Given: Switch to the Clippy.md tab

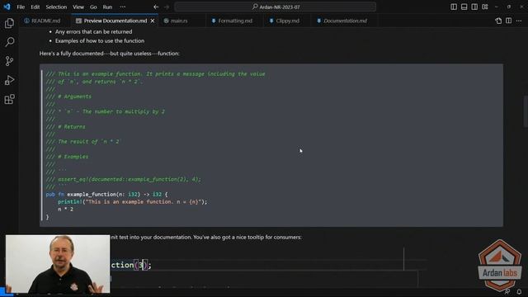Looking at the screenshot, I should (x=285, y=21).
